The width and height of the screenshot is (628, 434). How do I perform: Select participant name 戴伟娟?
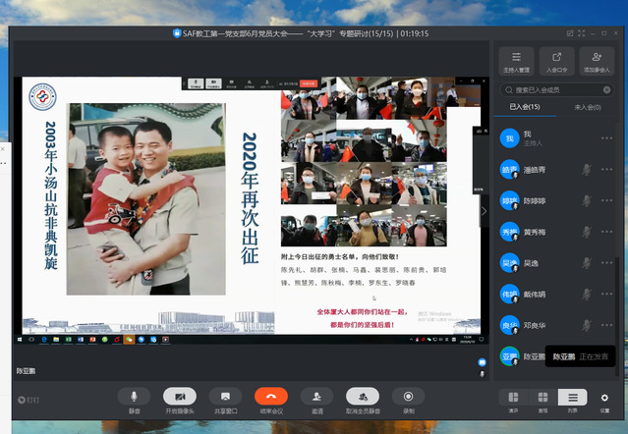(x=535, y=295)
